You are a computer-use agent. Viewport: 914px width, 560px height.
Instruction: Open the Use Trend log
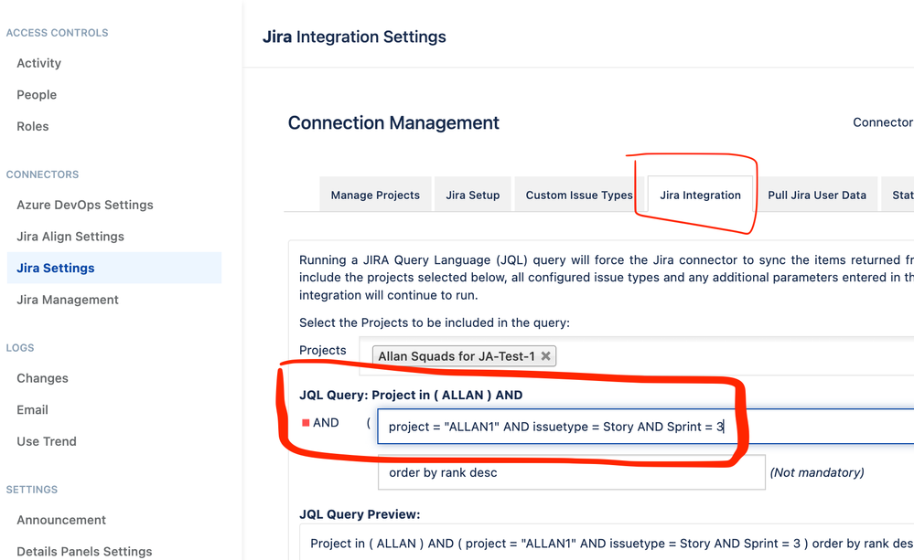coord(46,440)
